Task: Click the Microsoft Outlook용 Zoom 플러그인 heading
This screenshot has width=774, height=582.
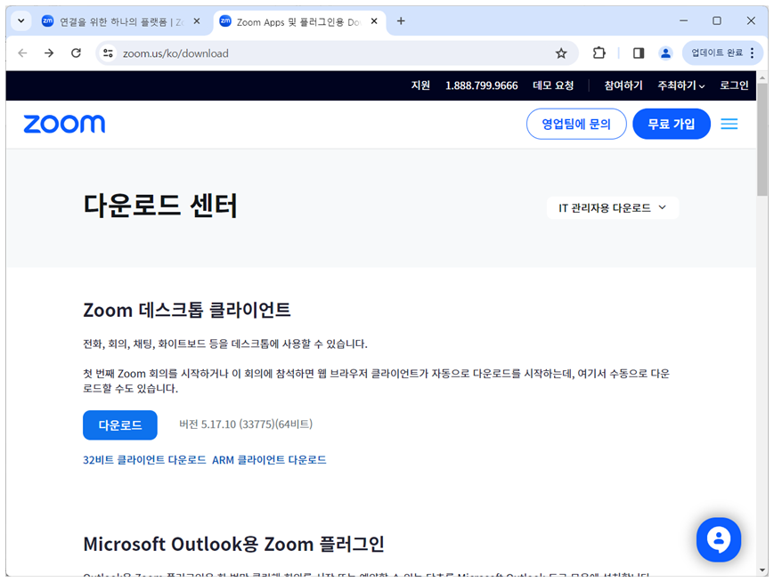Action: [234, 544]
